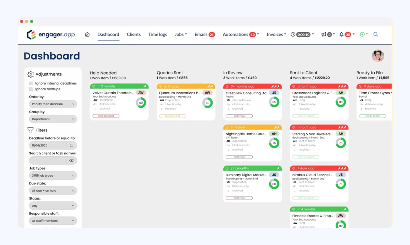Open Due state dropdown
Image resolution: width=410 pixels, height=245 pixels.
click(x=53, y=191)
